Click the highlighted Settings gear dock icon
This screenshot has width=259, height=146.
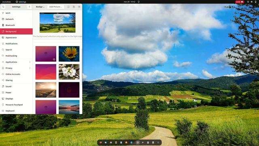tap(138, 142)
